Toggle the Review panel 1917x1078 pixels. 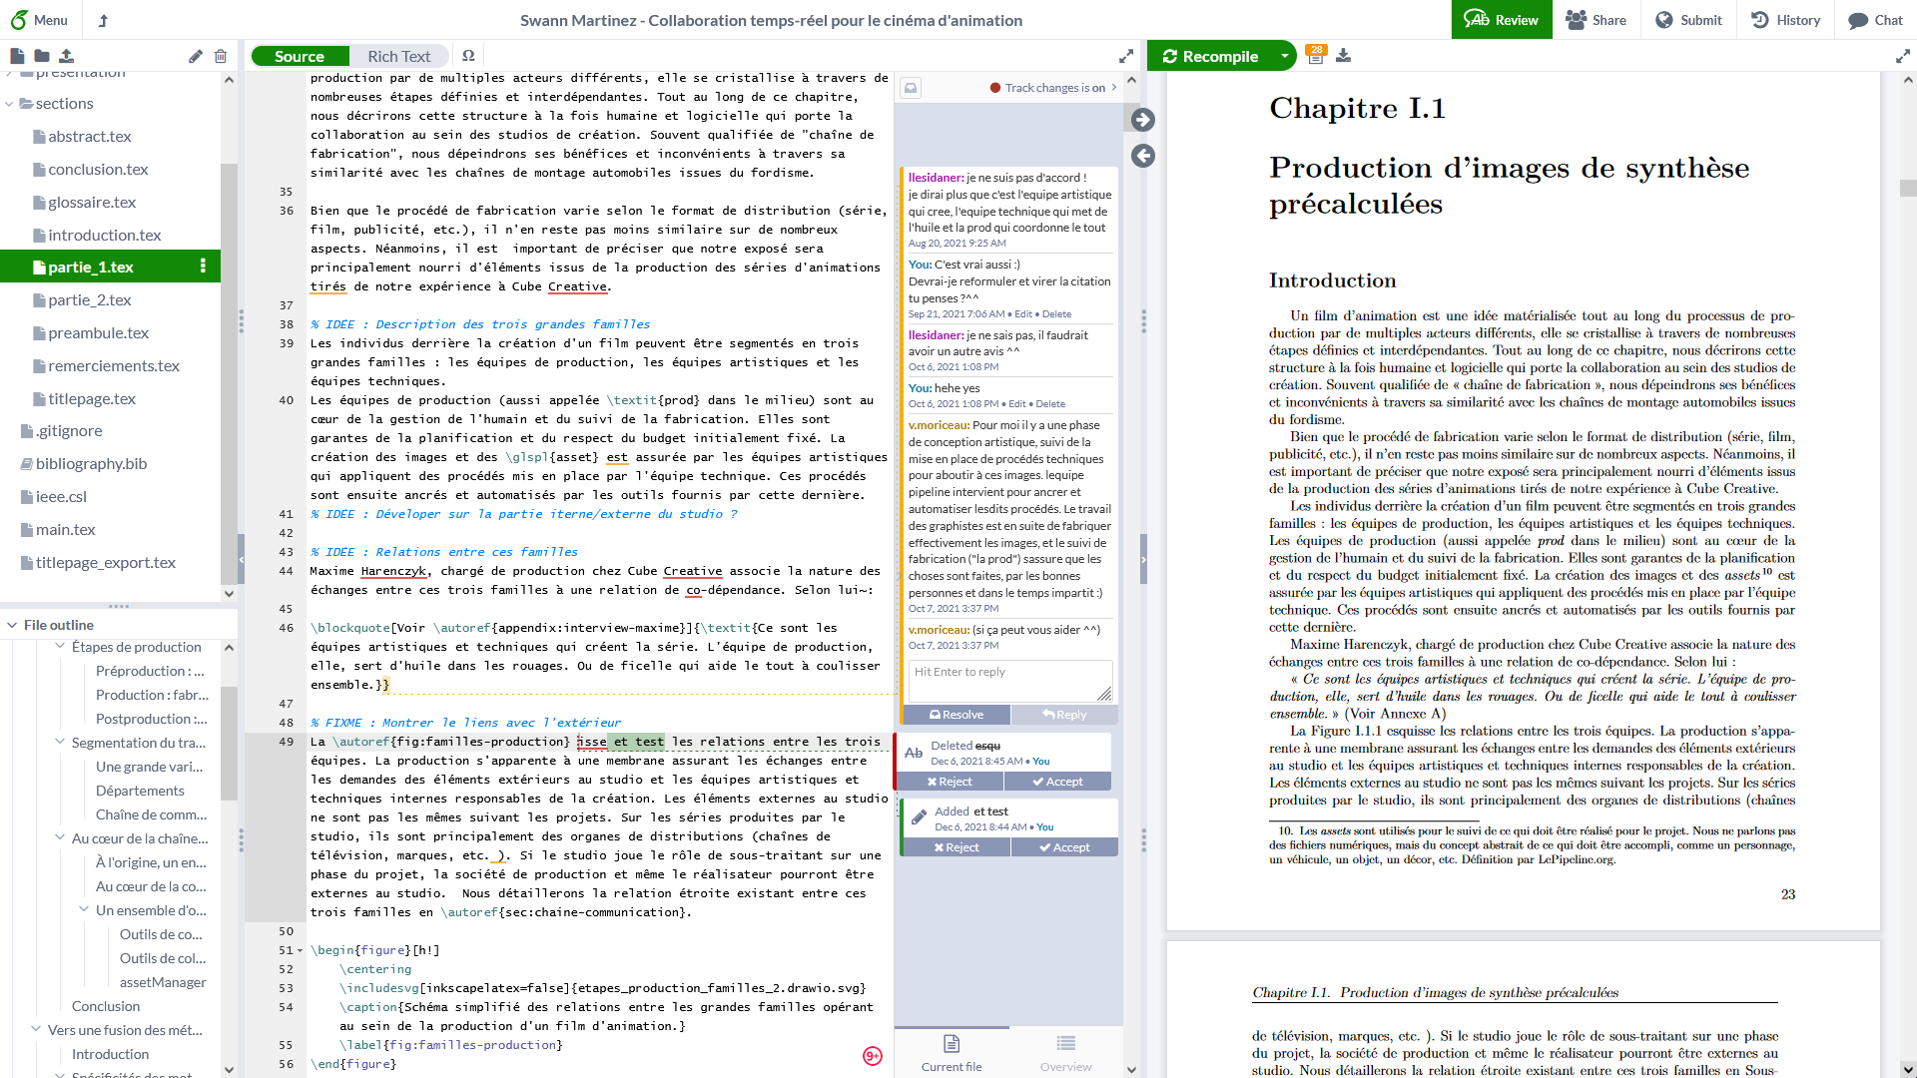tap(1502, 20)
